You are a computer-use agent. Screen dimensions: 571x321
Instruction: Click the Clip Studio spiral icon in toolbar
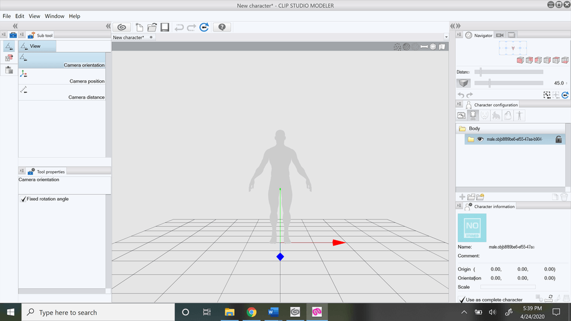pyautogui.click(x=121, y=27)
